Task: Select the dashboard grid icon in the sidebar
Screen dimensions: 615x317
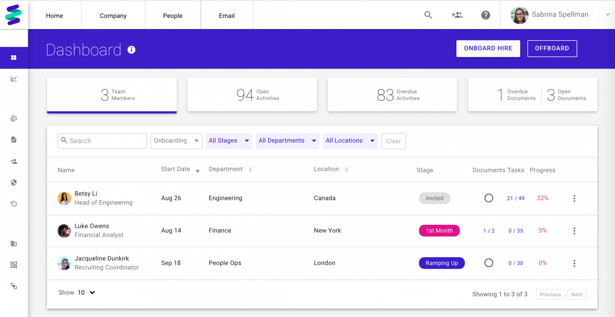Action: 14,58
